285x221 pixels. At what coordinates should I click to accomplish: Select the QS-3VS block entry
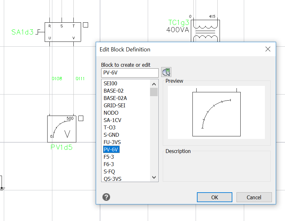(112, 179)
